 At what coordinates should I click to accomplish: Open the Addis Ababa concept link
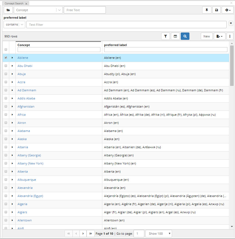click(26, 98)
